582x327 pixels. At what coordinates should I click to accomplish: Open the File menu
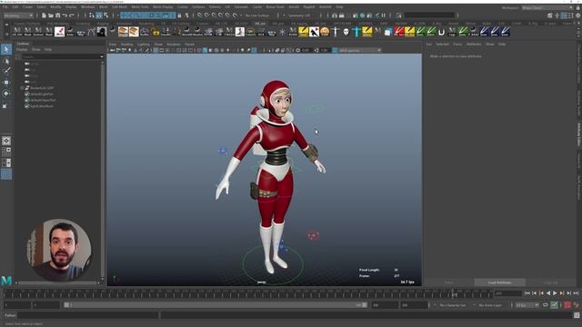click(5, 6)
